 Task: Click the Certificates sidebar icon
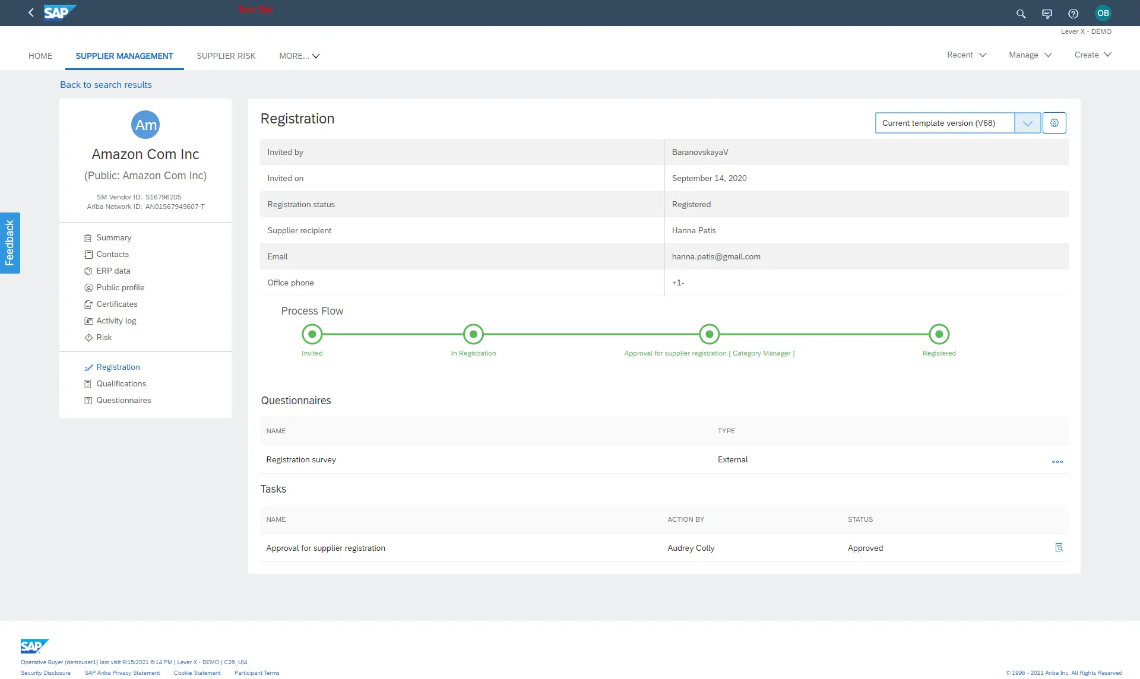pyautogui.click(x=87, y=304)
